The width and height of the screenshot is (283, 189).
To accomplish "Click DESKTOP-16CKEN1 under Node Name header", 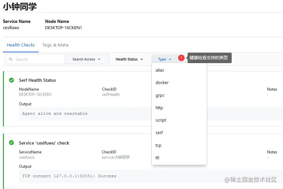I will pyautogui.click(x=63, y=27).
